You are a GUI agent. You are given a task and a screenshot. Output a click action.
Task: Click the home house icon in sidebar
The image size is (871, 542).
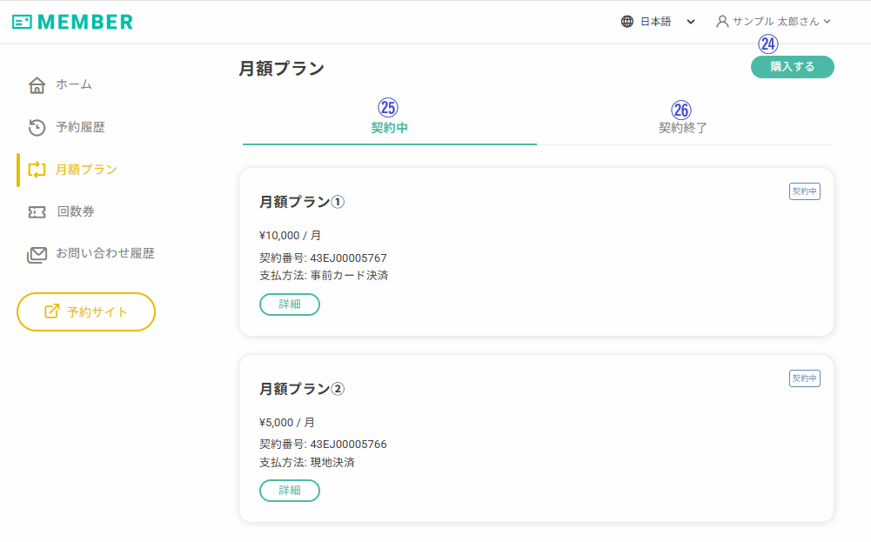coord(37,85)
